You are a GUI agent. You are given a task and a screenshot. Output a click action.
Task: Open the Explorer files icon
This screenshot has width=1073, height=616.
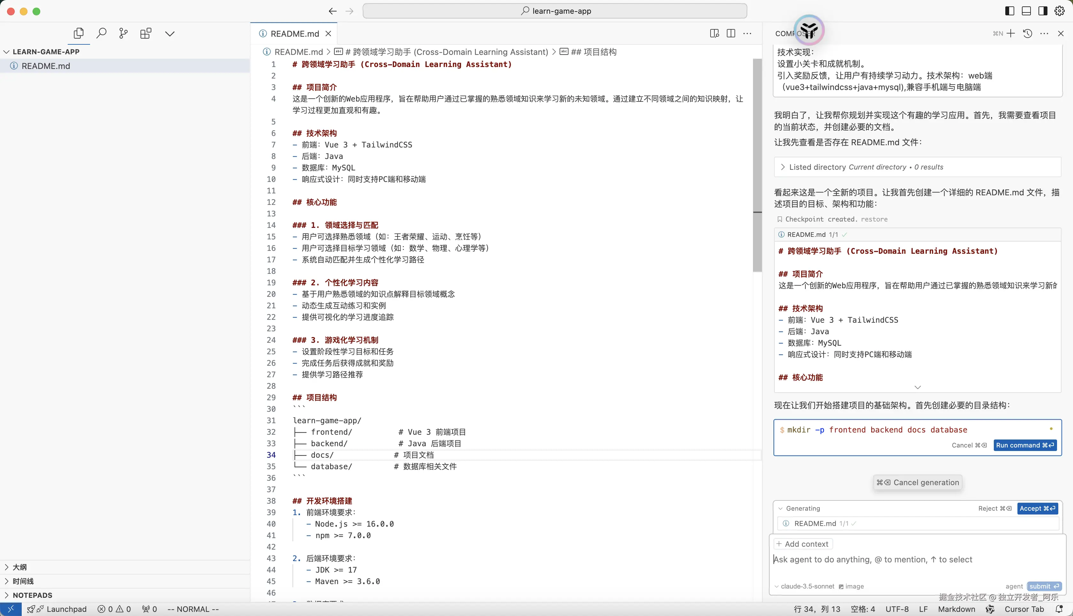coord(79,34)
